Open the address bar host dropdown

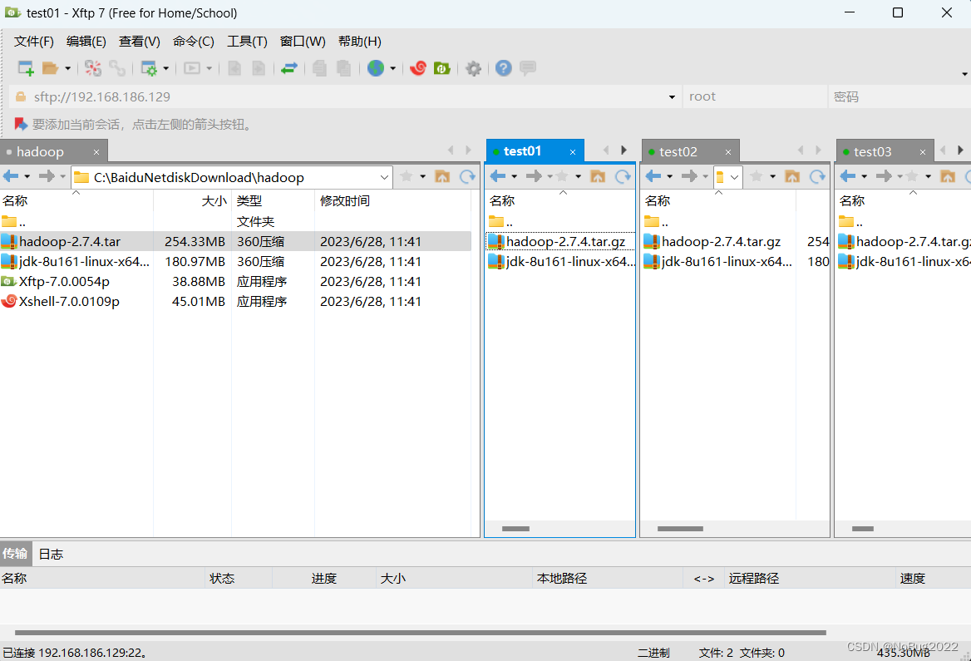tap(672, 97)
